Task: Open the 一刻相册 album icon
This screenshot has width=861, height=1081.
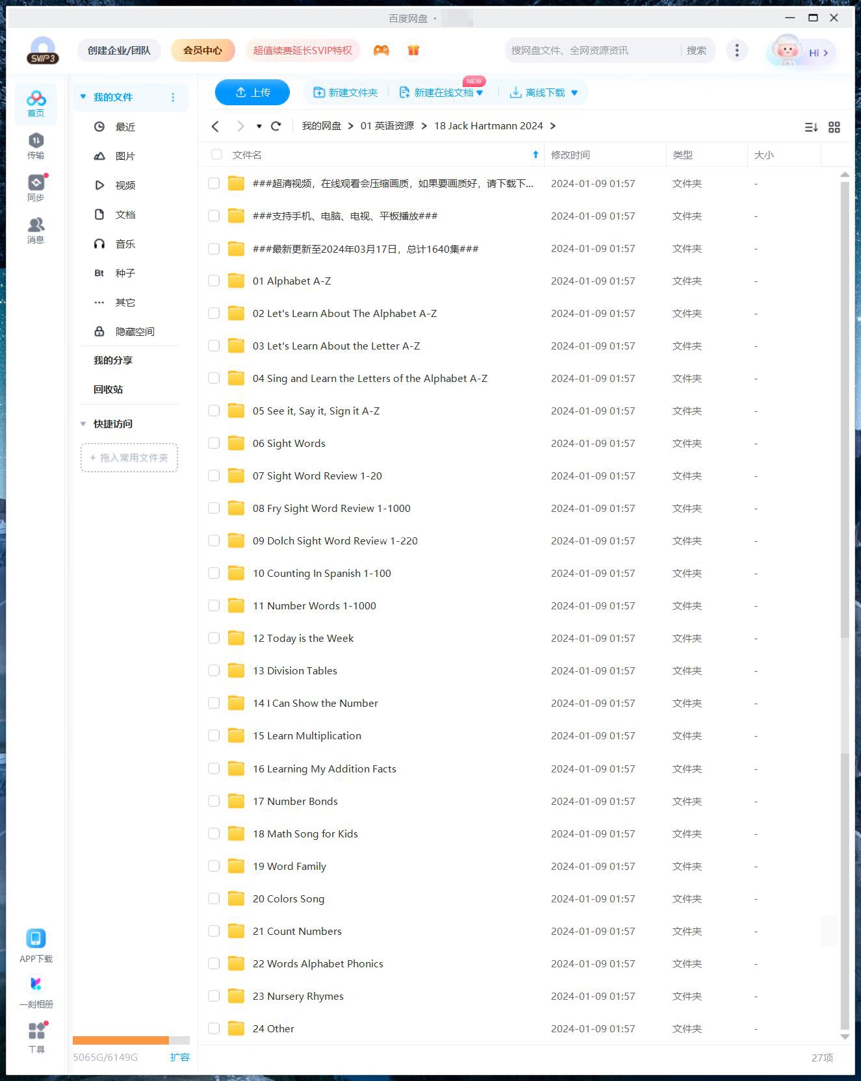Action: pos(36,984)
